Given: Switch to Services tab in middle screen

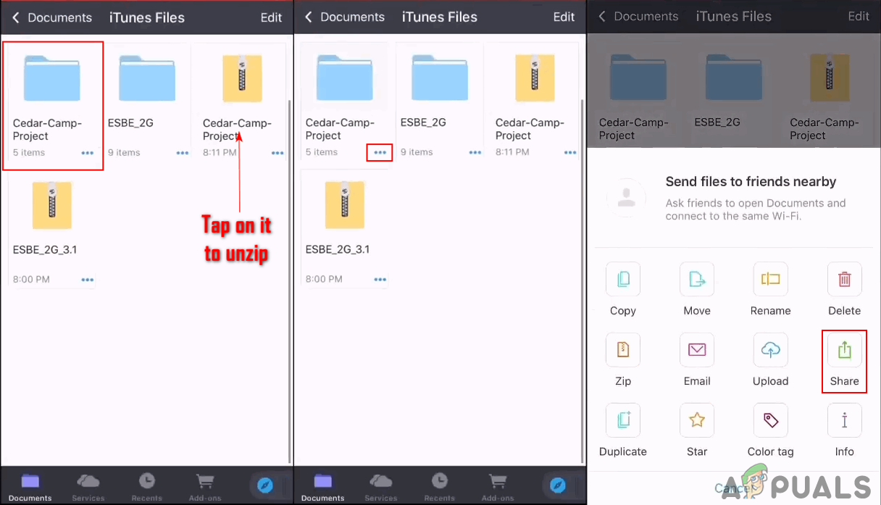Looking at the screenshot, I should [380, 486].
